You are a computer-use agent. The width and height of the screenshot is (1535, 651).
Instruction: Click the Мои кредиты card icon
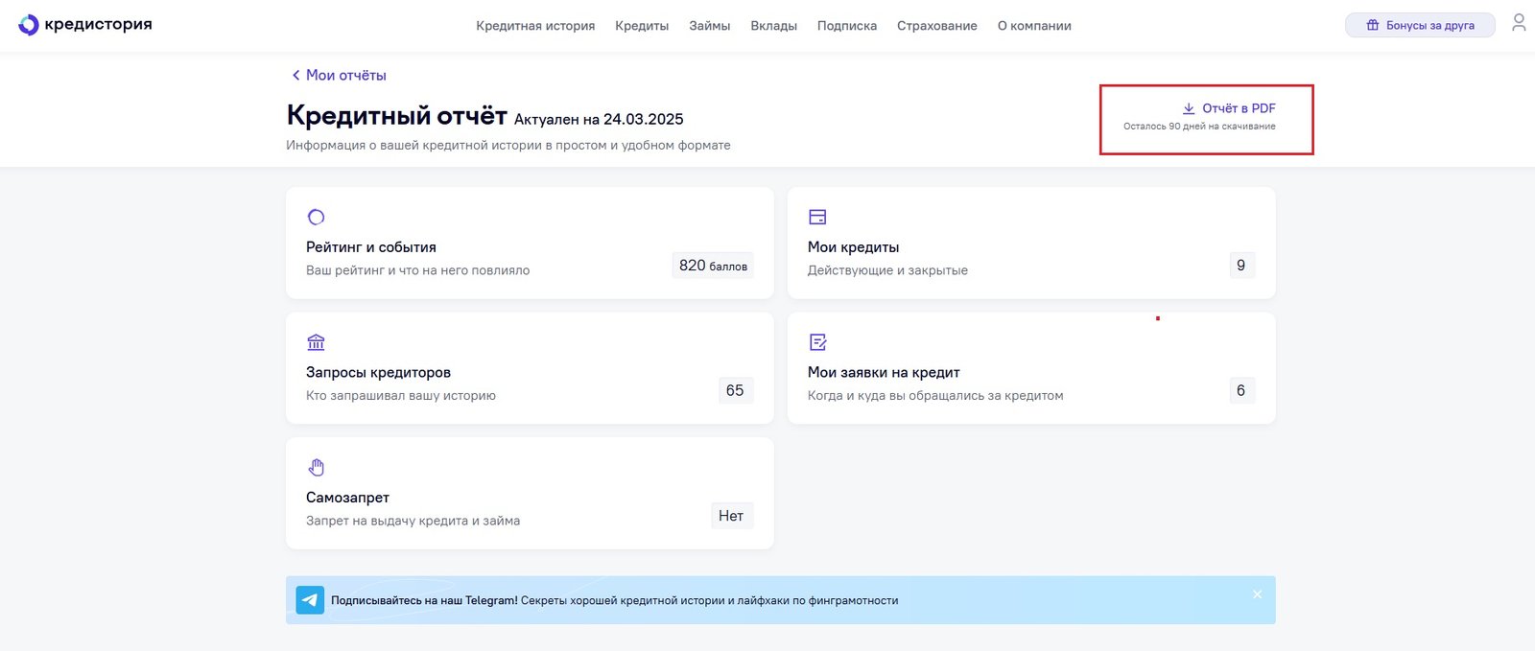point(817,217)
